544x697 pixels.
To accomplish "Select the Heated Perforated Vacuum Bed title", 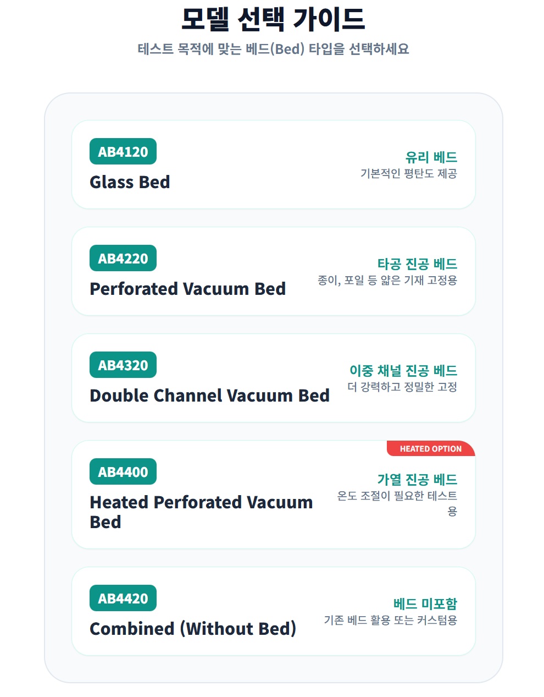I will [201, 512].
